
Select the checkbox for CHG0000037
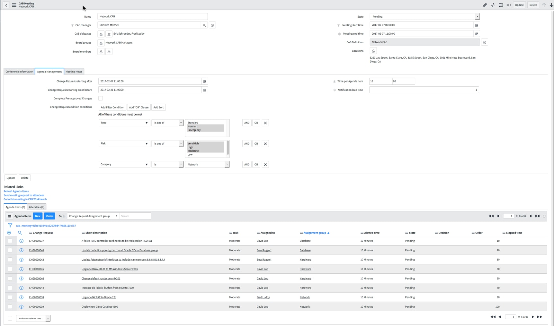10,241
